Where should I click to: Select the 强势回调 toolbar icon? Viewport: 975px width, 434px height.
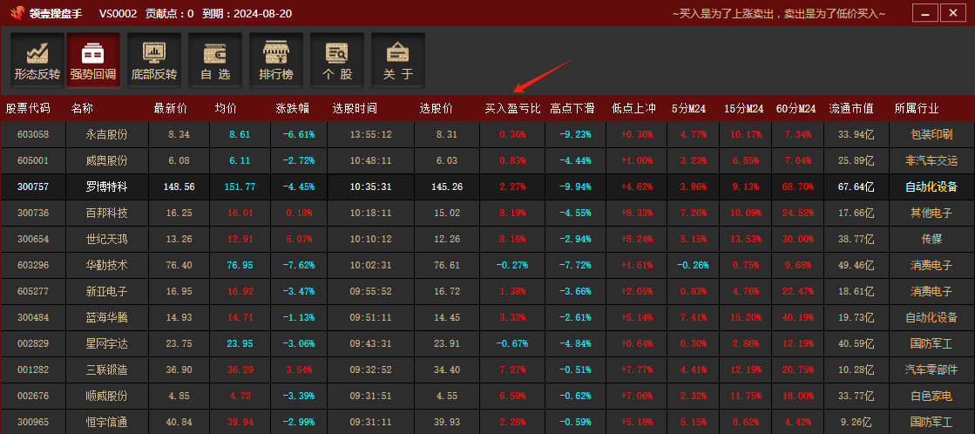pyautogui.click(x=93, y=60)
